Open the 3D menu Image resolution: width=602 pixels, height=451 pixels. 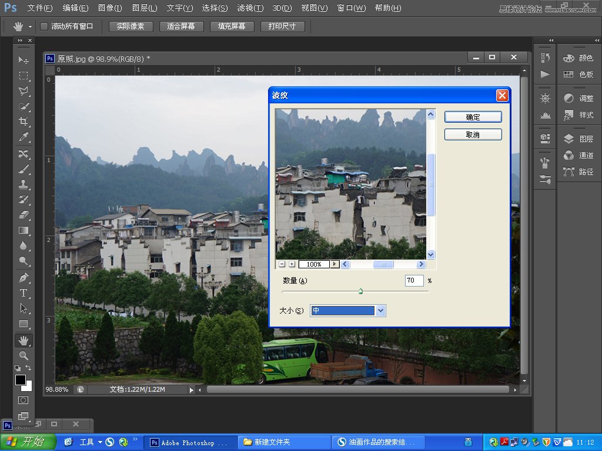pos(282,8)
